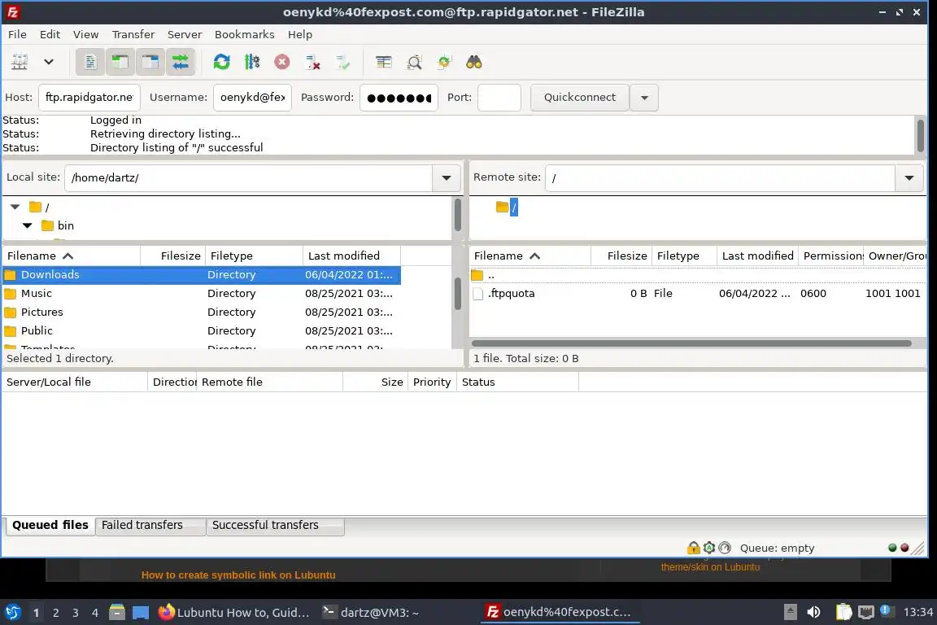Switch to virtual desktop 2
The height and width of the screenshot is (625, 937).
(x=55, y=613)
